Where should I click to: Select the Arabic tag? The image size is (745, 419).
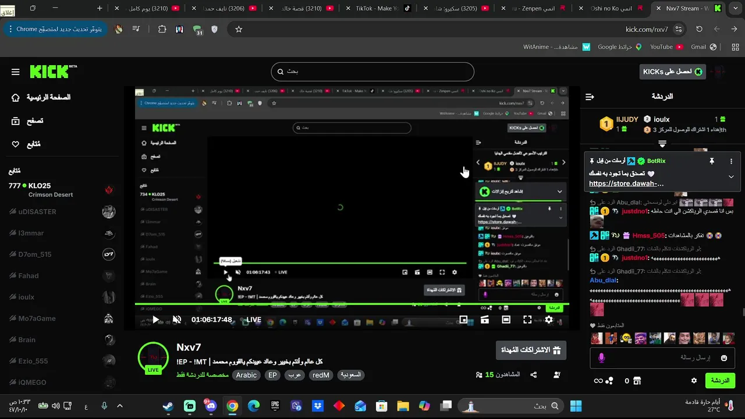click(x=246, y=375)
